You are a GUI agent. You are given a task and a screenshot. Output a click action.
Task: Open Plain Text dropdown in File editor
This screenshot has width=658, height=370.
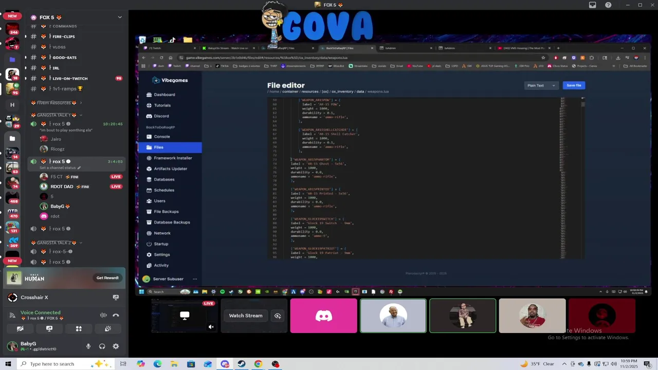tap(541, 85)
